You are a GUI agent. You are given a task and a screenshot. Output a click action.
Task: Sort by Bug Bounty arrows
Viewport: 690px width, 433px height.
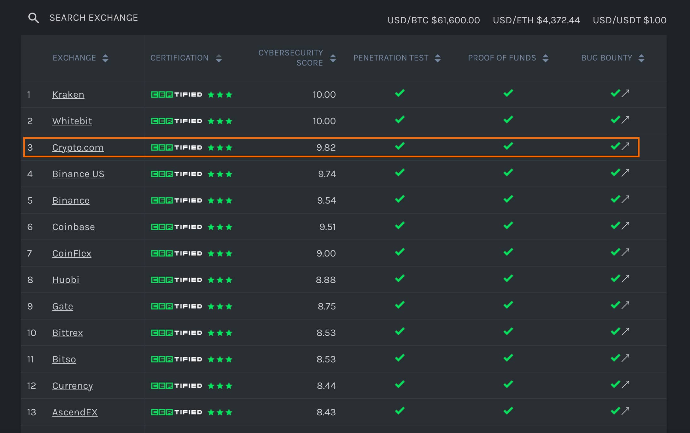[x=641, y=58]
